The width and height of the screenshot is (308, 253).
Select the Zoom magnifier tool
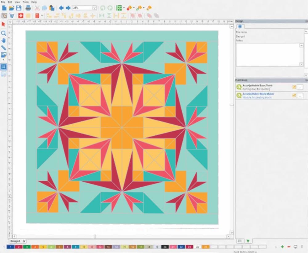click(4, 33)
